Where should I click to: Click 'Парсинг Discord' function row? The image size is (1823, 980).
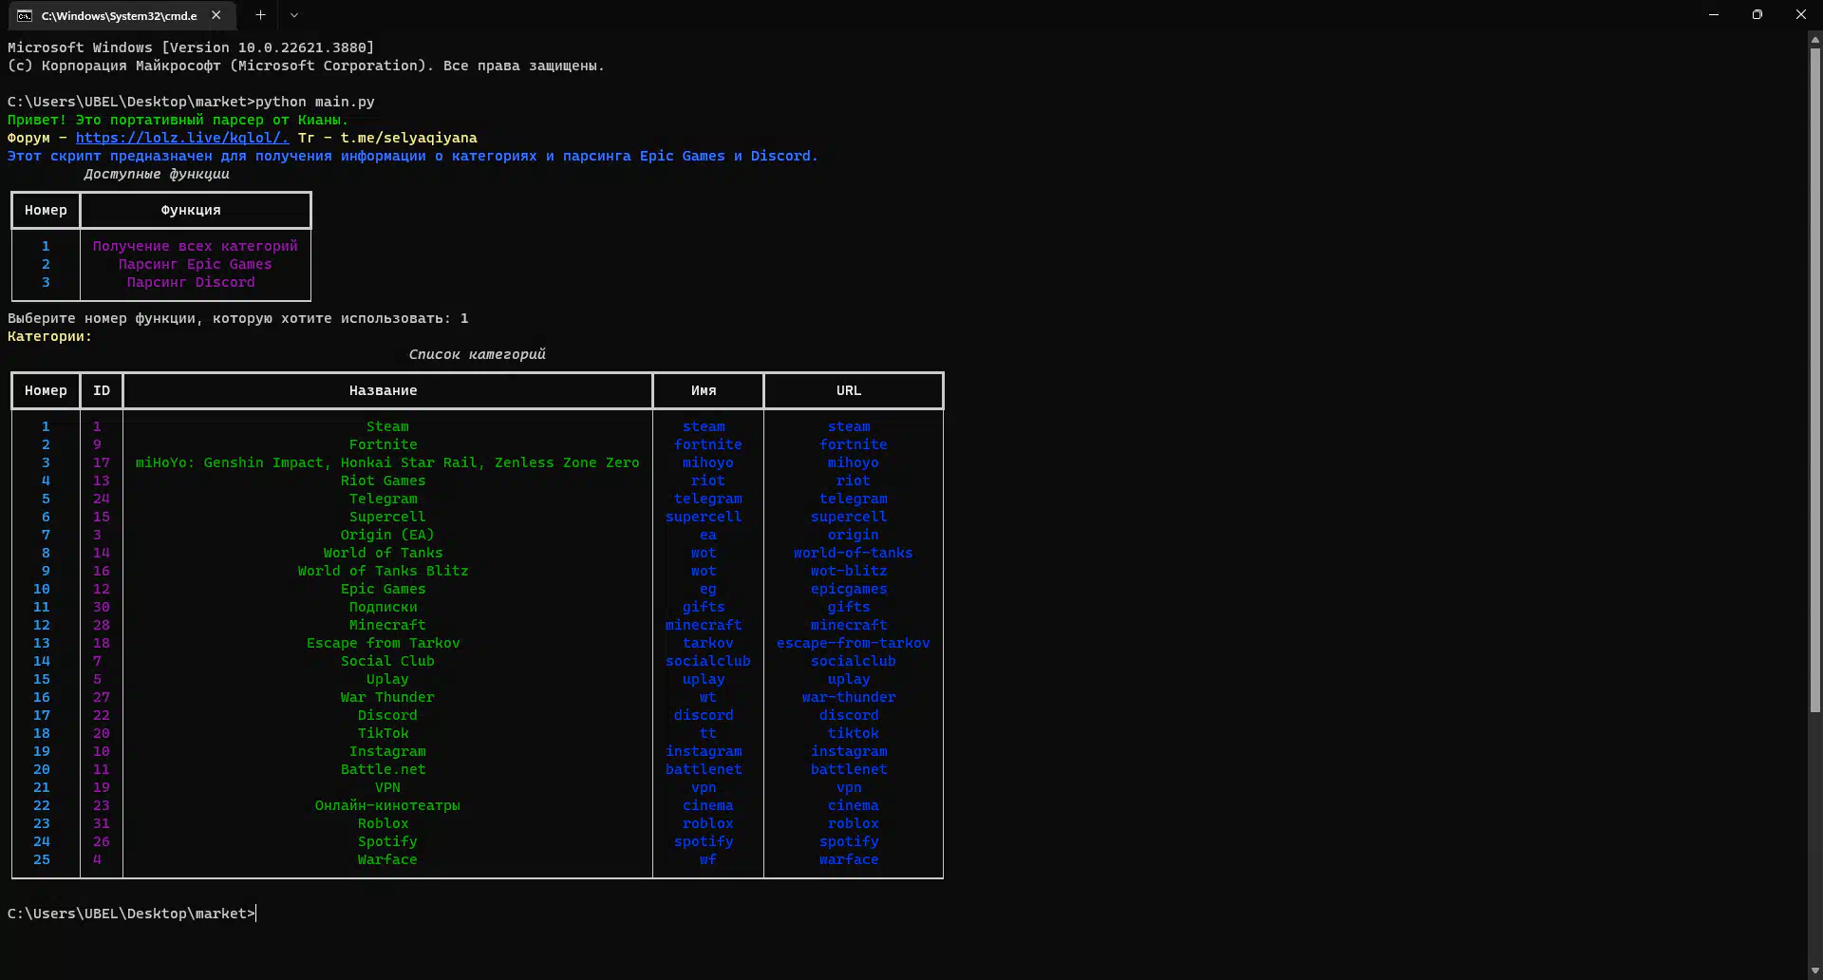coord(191,282)
